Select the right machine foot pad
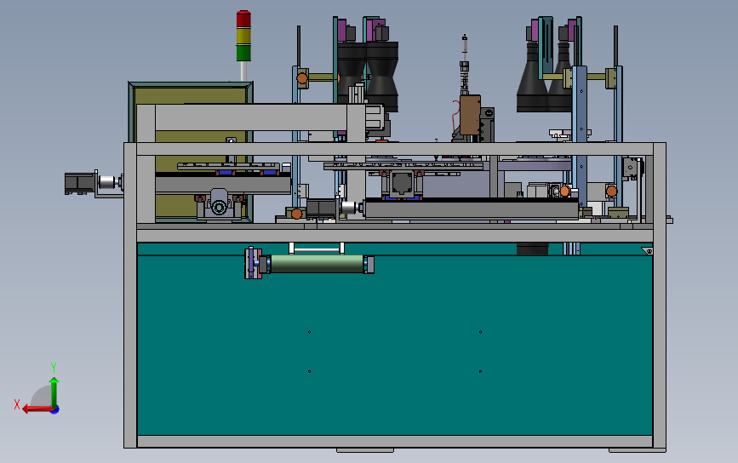 (x=637, y=450)
